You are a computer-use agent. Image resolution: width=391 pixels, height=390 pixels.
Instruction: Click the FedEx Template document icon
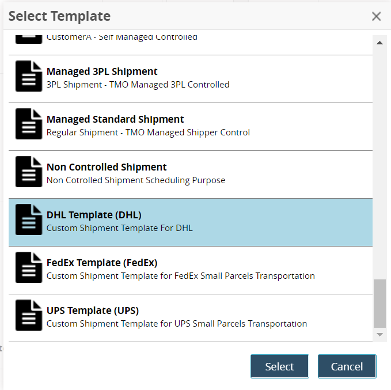tap(29, 267)
